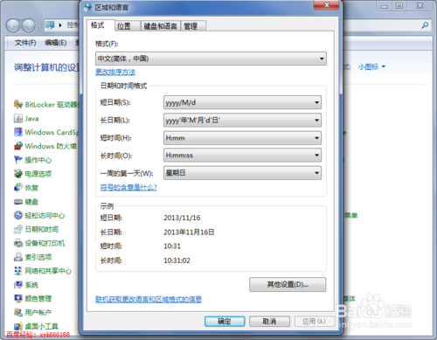437x340 pixels.
Task: Click the Forward arrow in Control Panel window
Action: (x=29, y=25)
